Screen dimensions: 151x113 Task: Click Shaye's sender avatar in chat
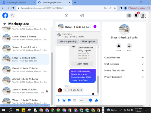[60, 90]
